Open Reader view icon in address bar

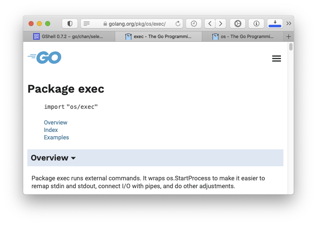point(86,24)
